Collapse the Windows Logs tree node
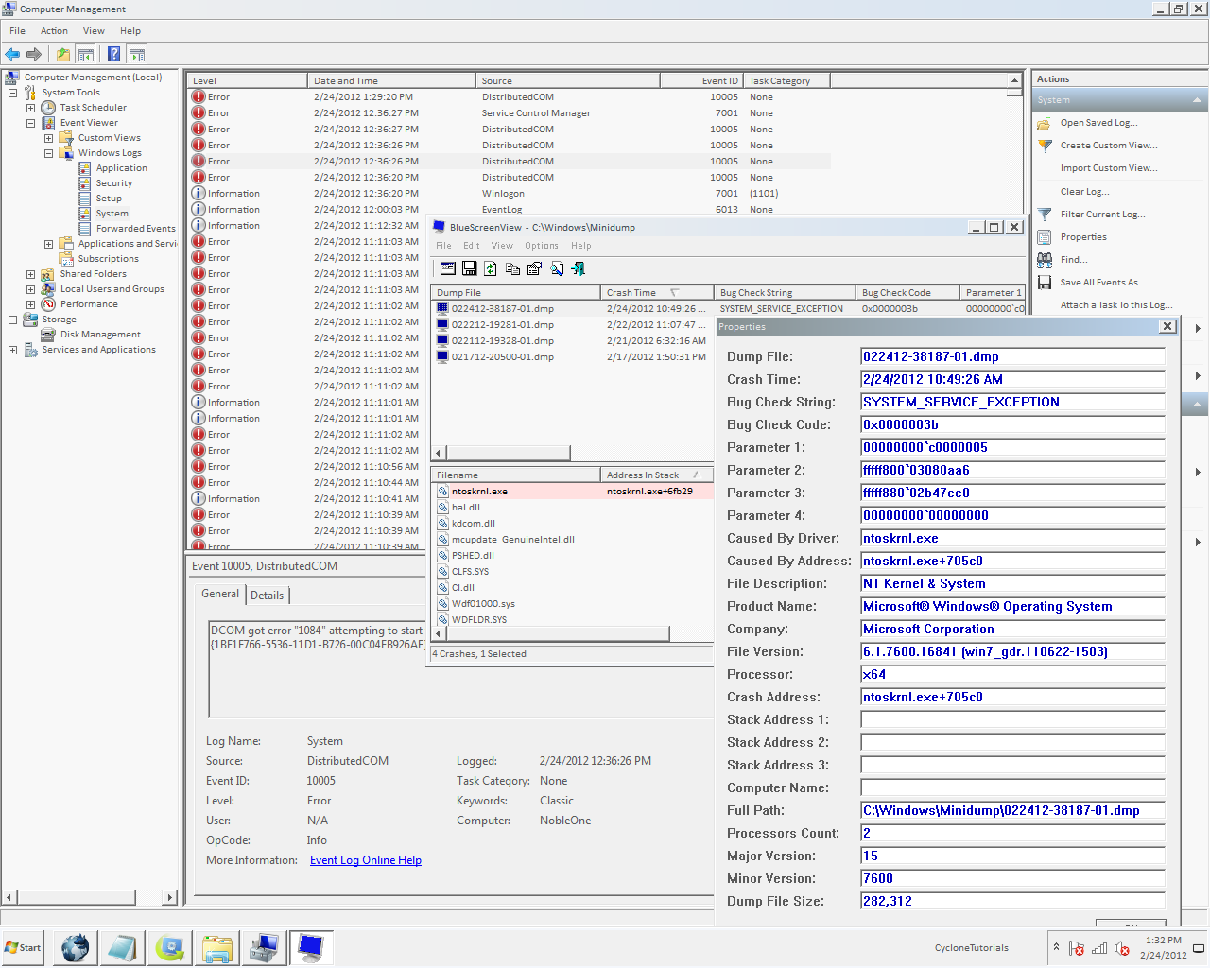1210x968 pixels. [x=48, y=153]
